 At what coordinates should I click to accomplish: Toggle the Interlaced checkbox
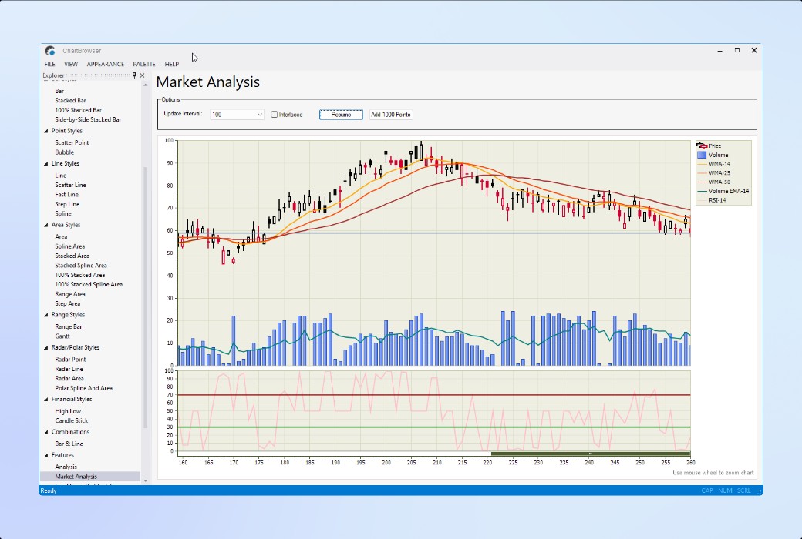[275, 115]
